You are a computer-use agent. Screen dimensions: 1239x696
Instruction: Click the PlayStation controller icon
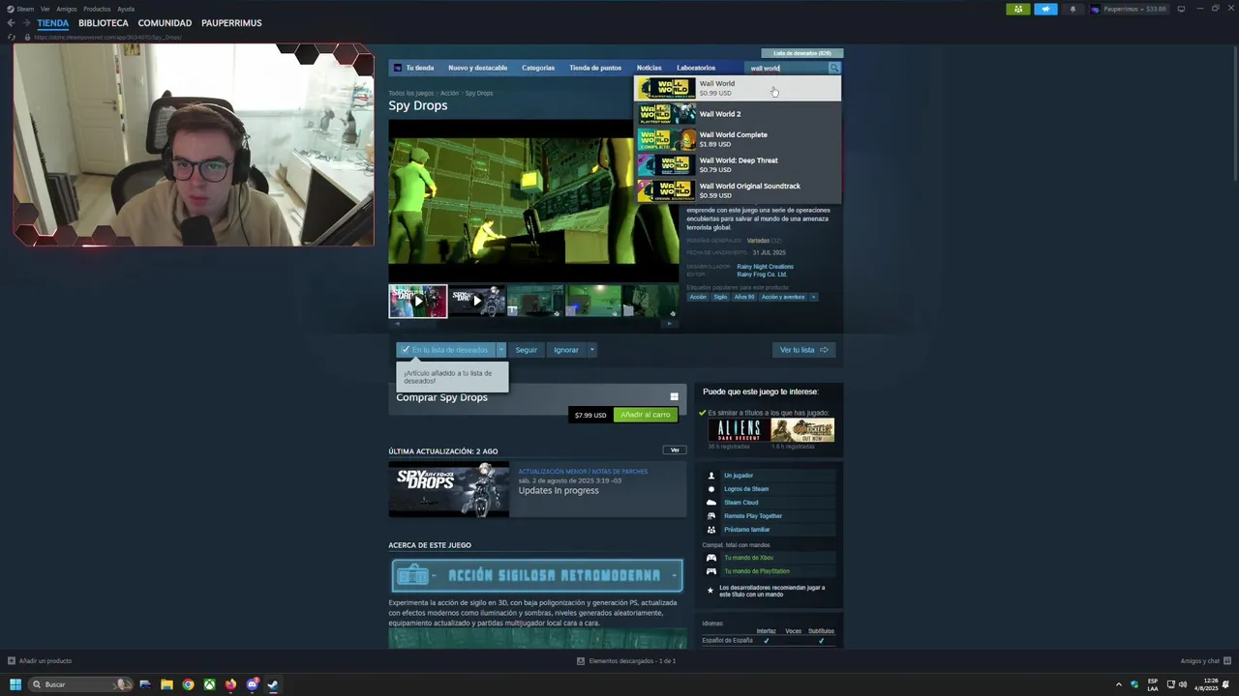711,571
